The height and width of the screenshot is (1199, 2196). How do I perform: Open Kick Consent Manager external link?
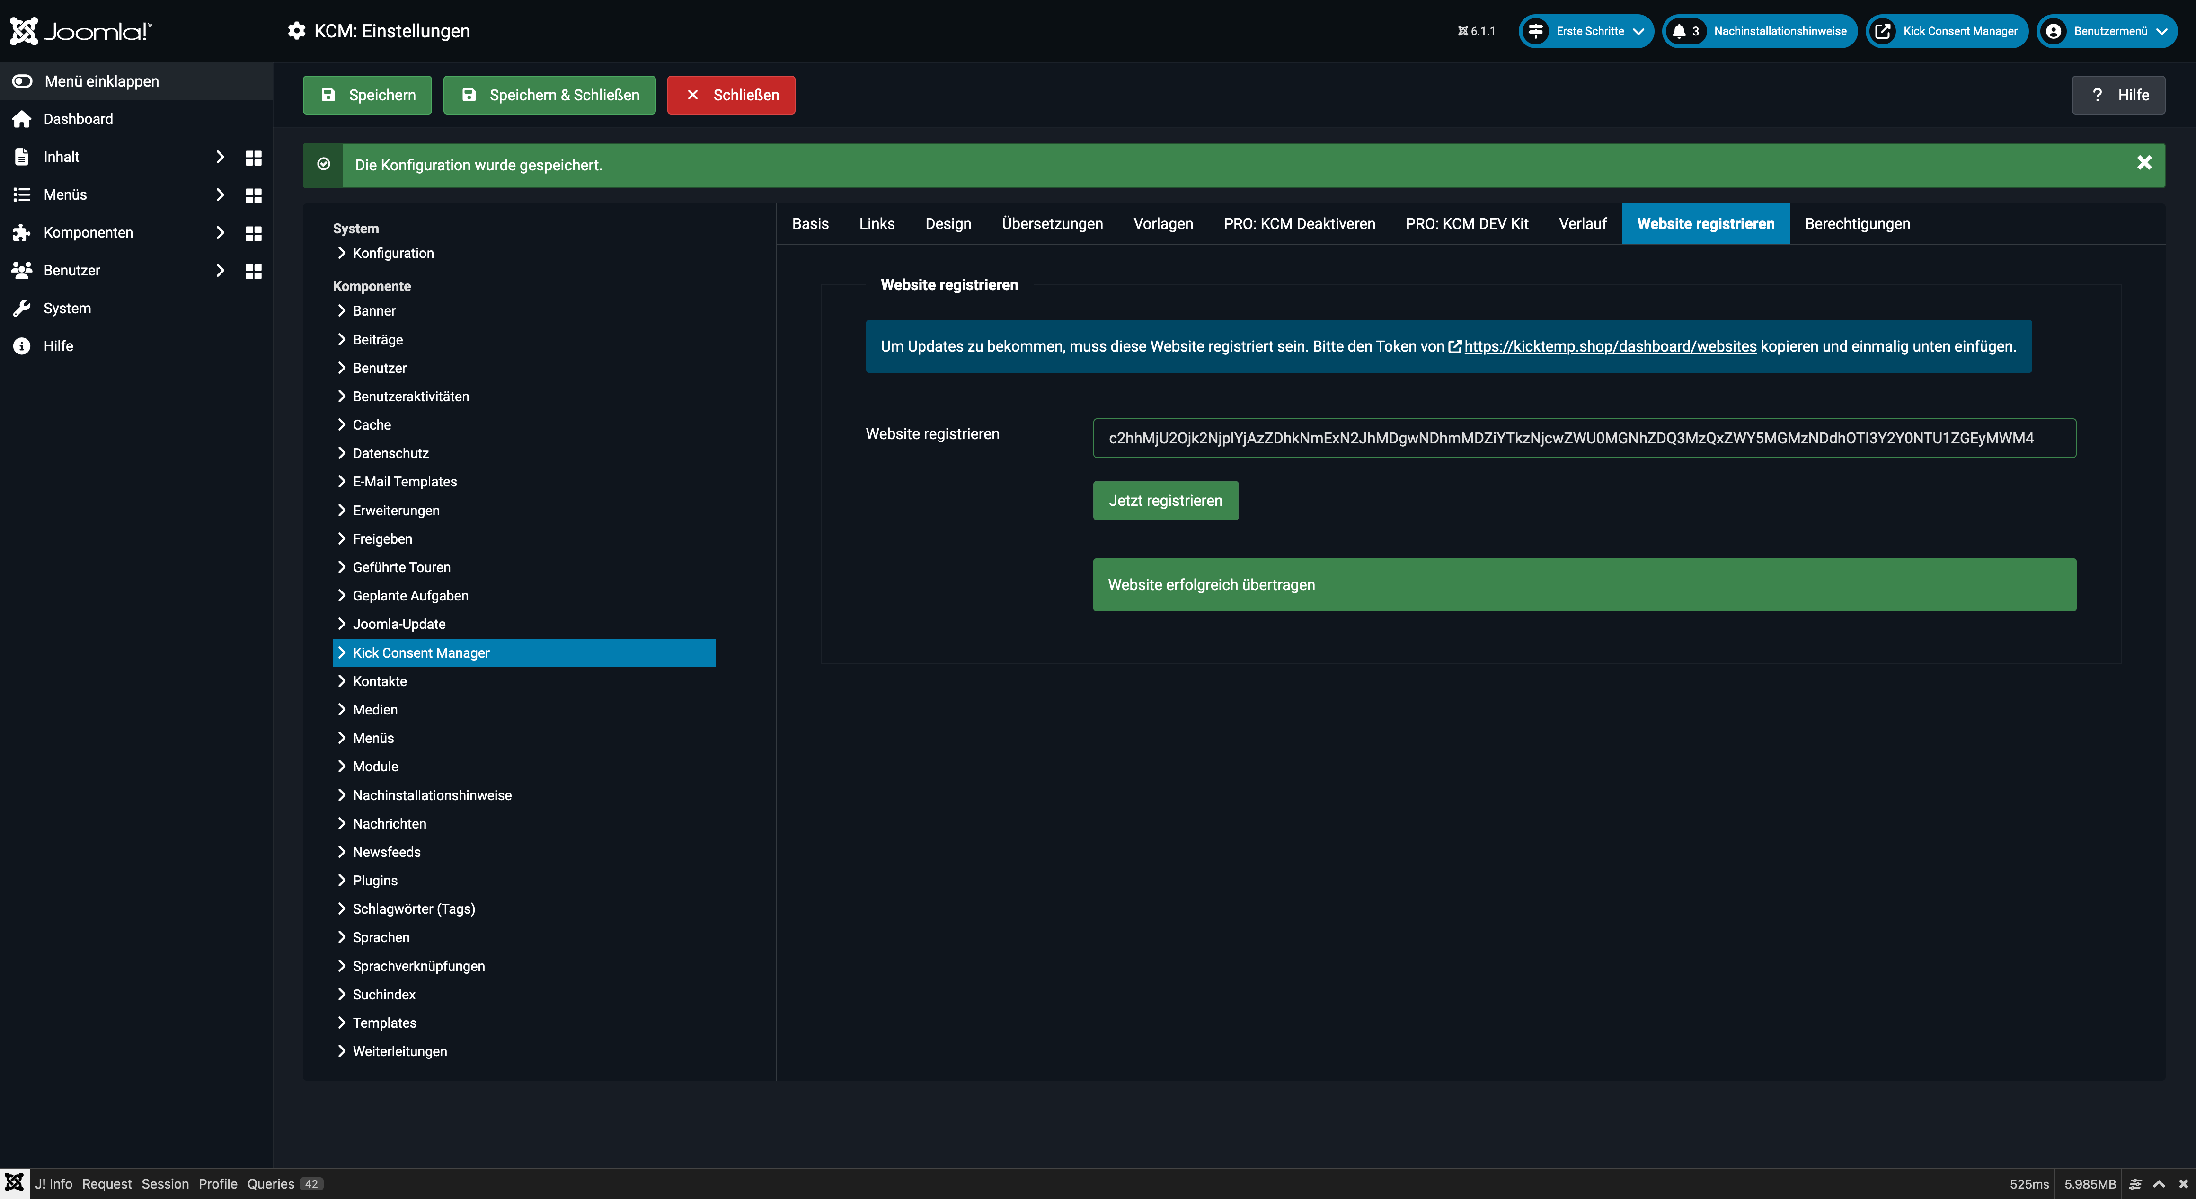coord(1947,32)
